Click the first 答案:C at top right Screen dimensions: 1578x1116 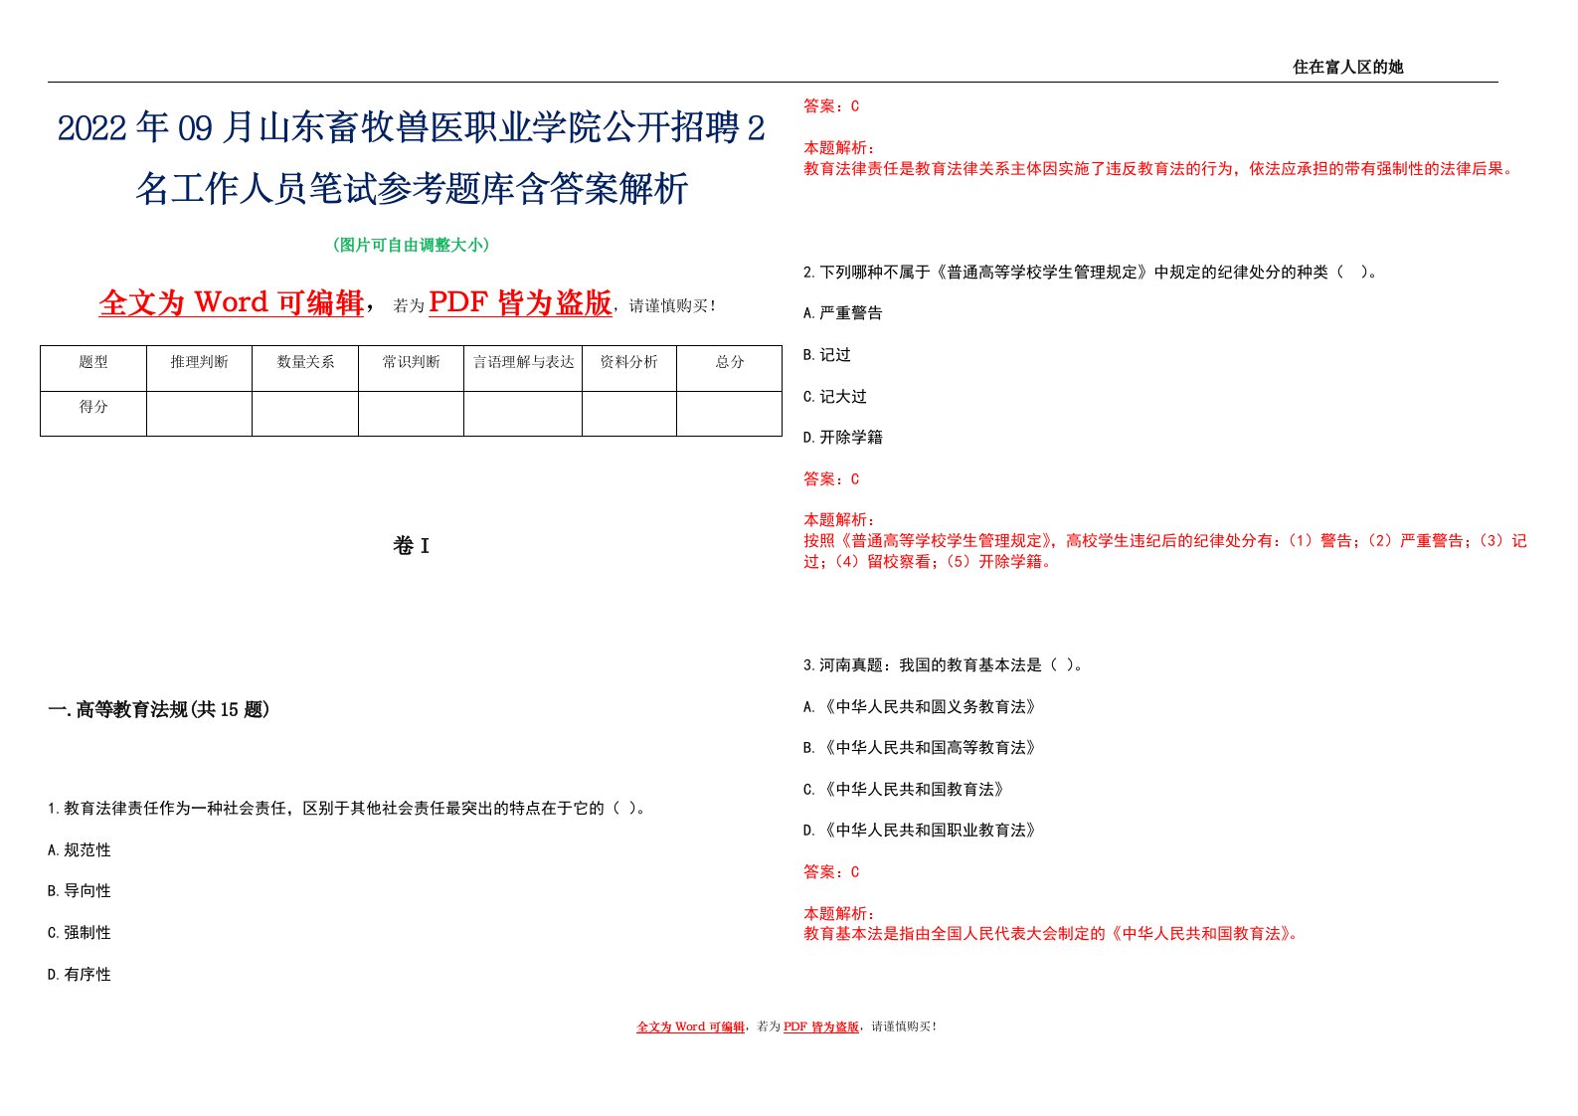[831, 106]
